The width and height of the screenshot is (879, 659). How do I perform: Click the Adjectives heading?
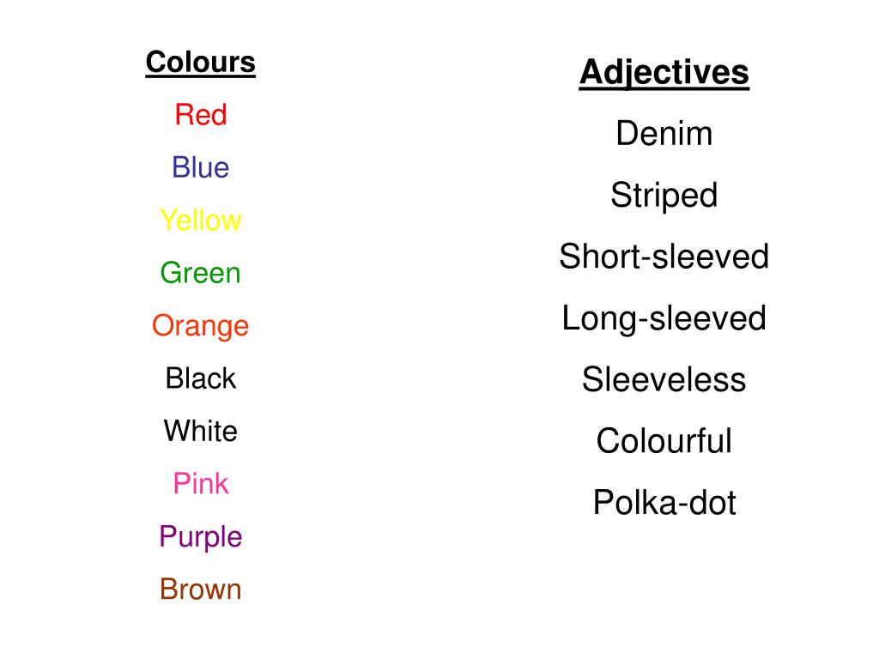click(x=664, y=73)
